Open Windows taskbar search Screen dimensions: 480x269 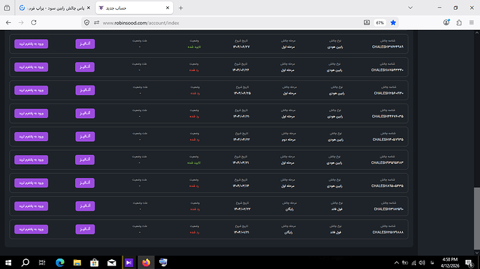click(26, 263)
